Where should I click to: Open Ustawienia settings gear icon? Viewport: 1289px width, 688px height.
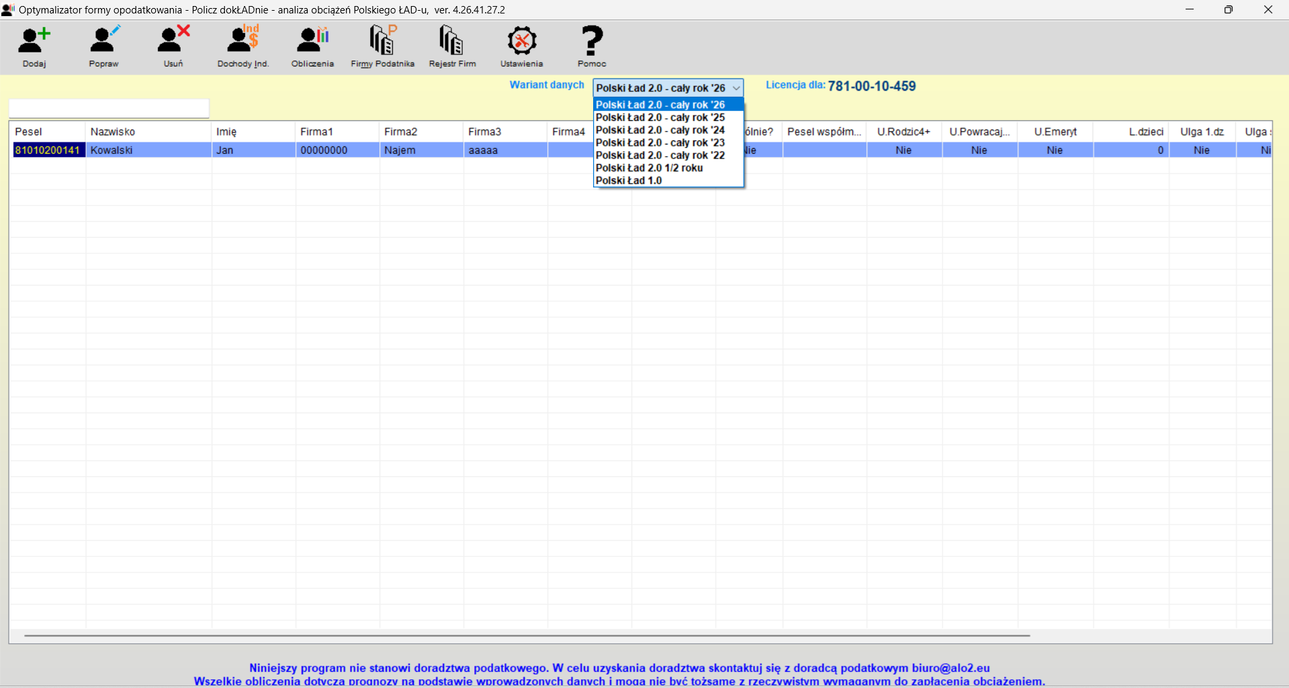tap(522, 42)
